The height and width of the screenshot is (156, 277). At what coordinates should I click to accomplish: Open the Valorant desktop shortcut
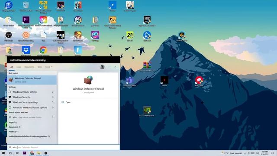click(61, 6)
